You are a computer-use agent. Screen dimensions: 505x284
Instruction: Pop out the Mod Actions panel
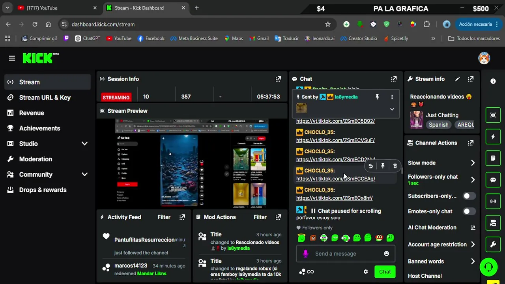[x=279, y=217]
